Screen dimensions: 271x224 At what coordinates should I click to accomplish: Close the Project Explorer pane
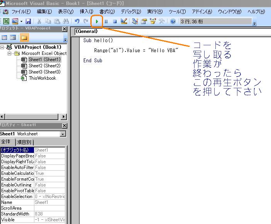pos(64,29)
